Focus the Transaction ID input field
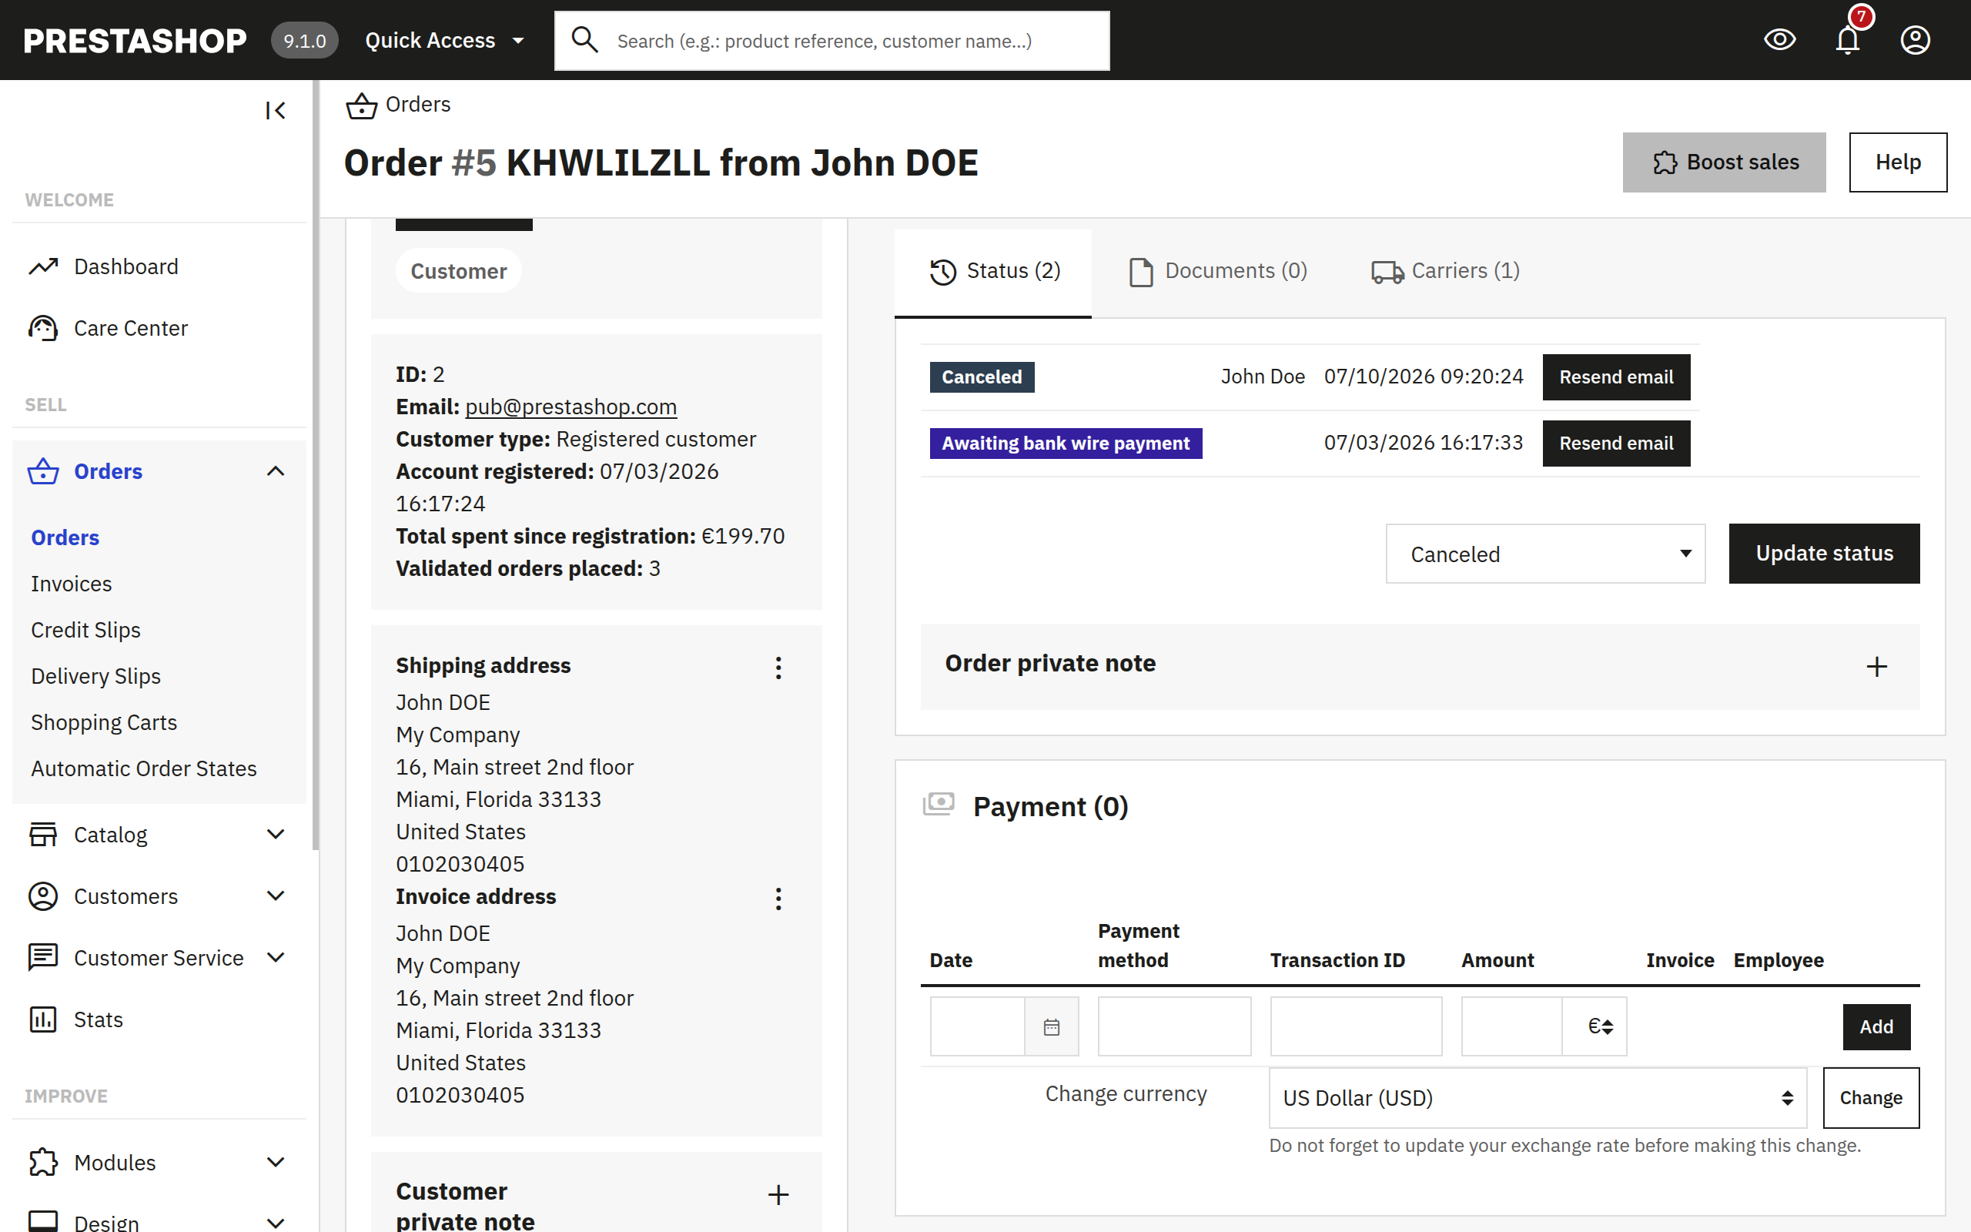This screenshot has width=1971, height=1232. point(1355,1026)
